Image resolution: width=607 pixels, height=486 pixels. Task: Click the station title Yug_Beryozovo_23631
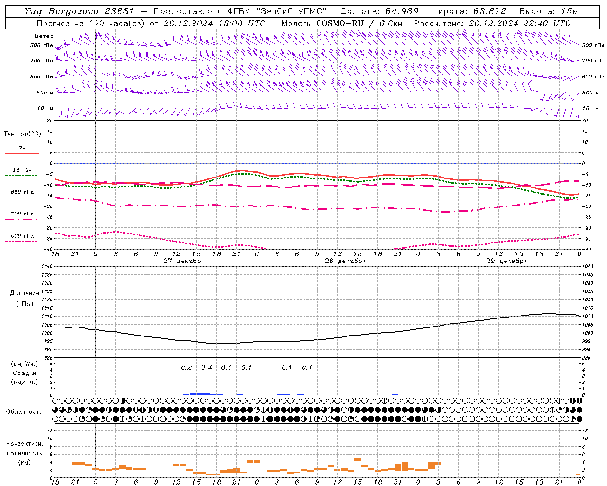pos(79,11)
